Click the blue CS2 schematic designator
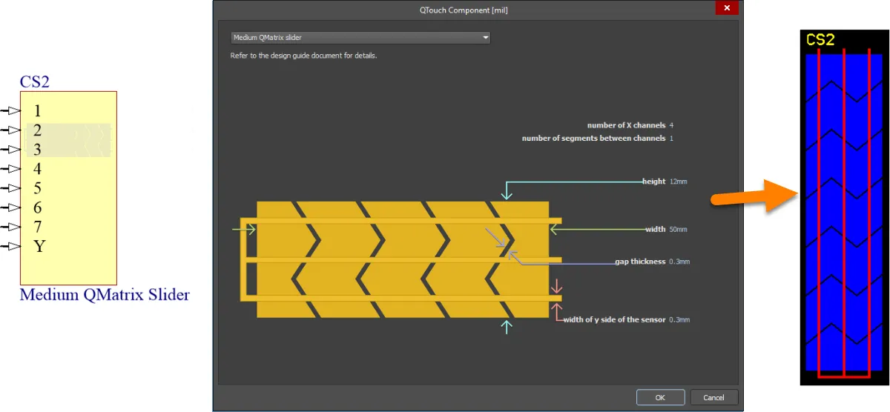The height and width of the screenshot is (412, 890). [35, 82]
